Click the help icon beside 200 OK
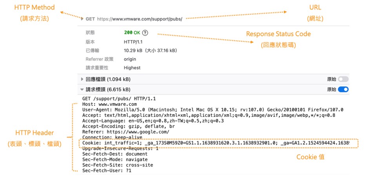Image resolution: width=367 pixels, height=179 pixels. (145, 33)
